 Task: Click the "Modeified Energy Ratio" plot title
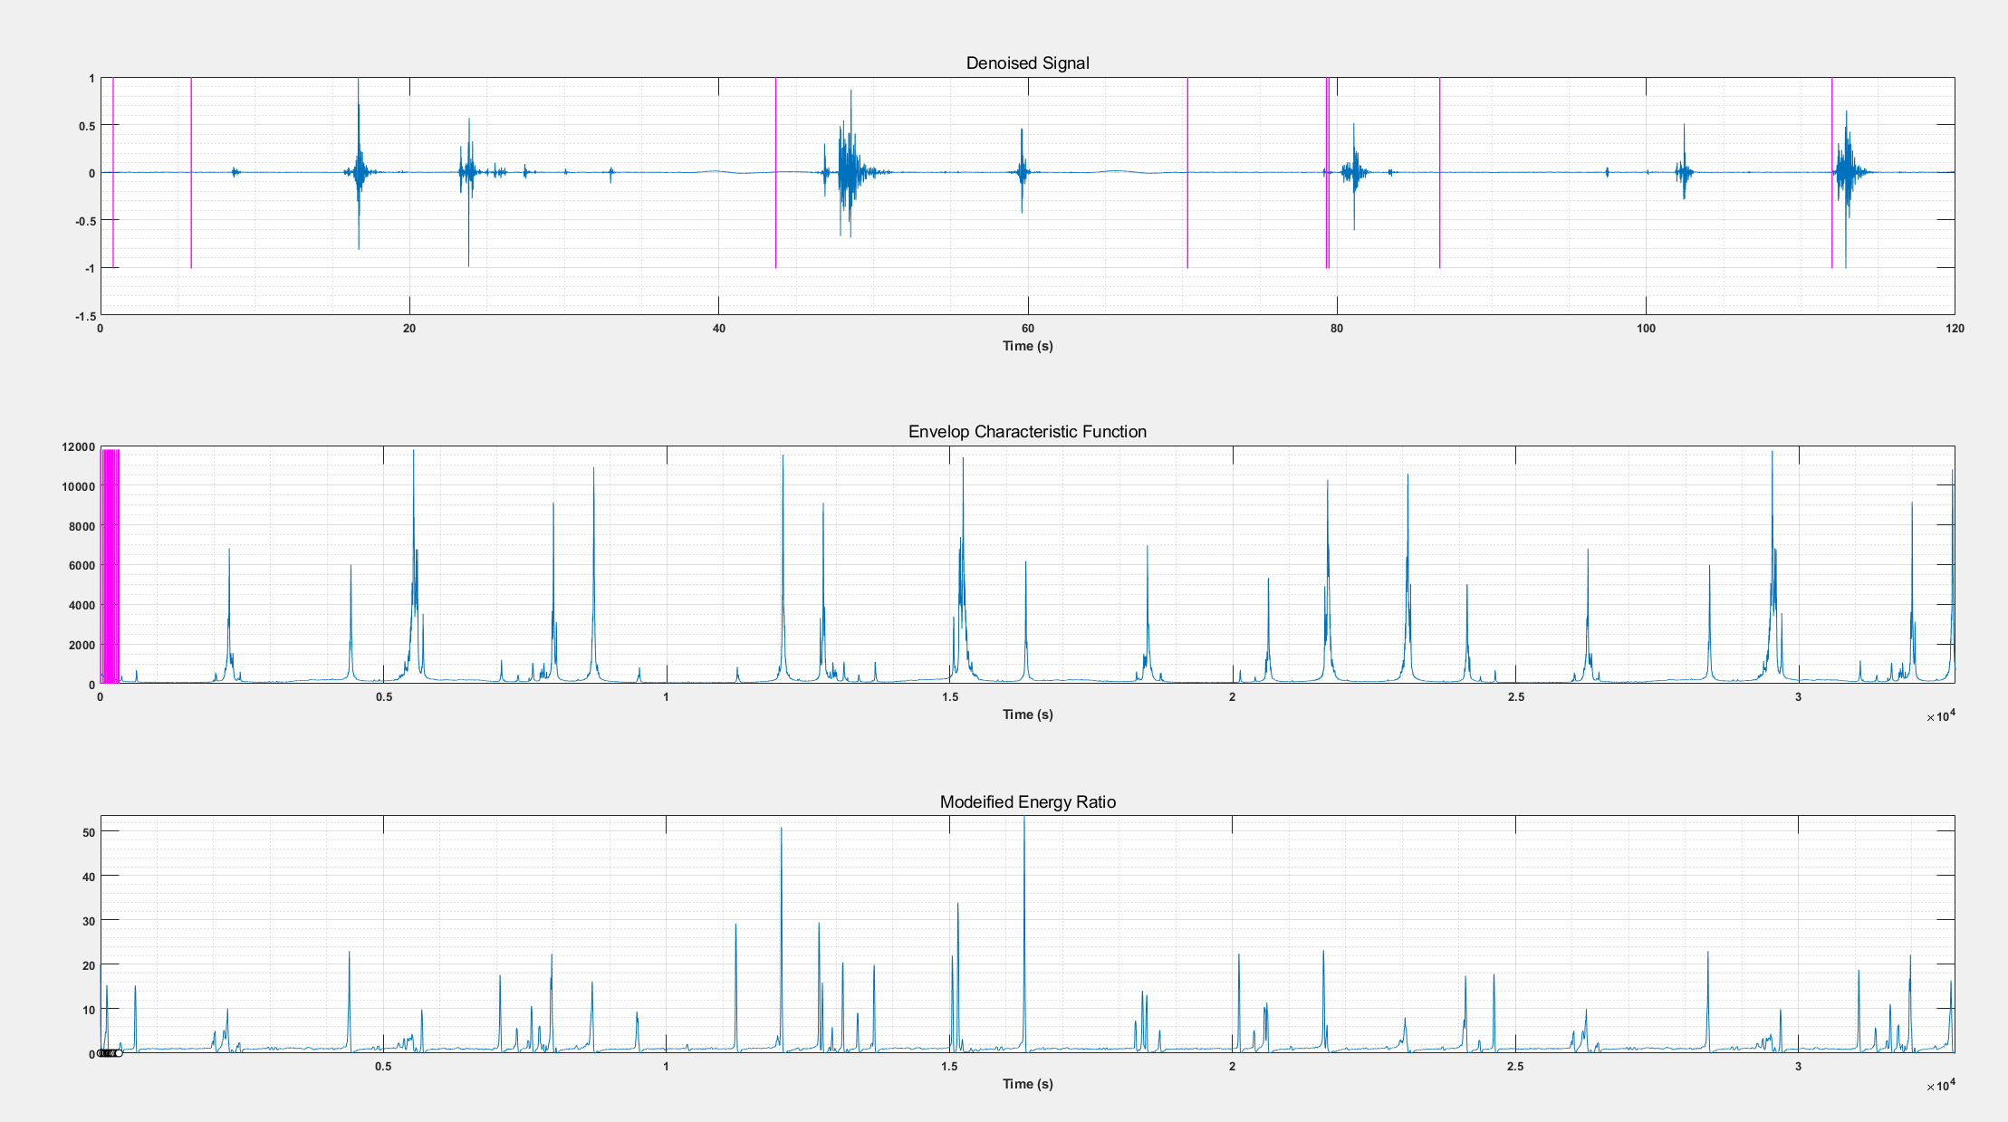[1027, 801]
